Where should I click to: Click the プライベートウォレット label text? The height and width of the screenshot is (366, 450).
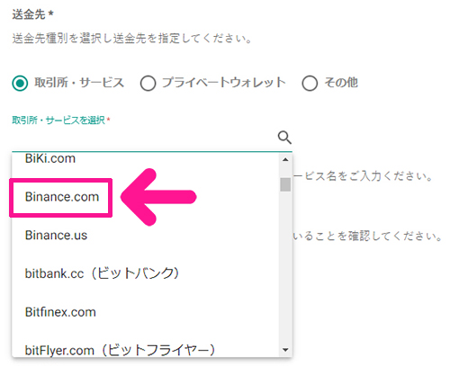(x=223, y=83)
